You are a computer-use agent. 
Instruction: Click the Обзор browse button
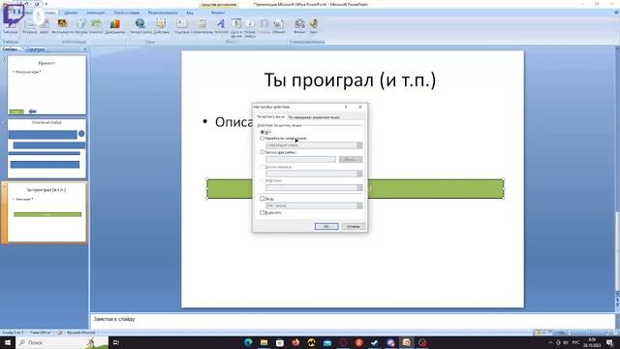tap(351, 159)
